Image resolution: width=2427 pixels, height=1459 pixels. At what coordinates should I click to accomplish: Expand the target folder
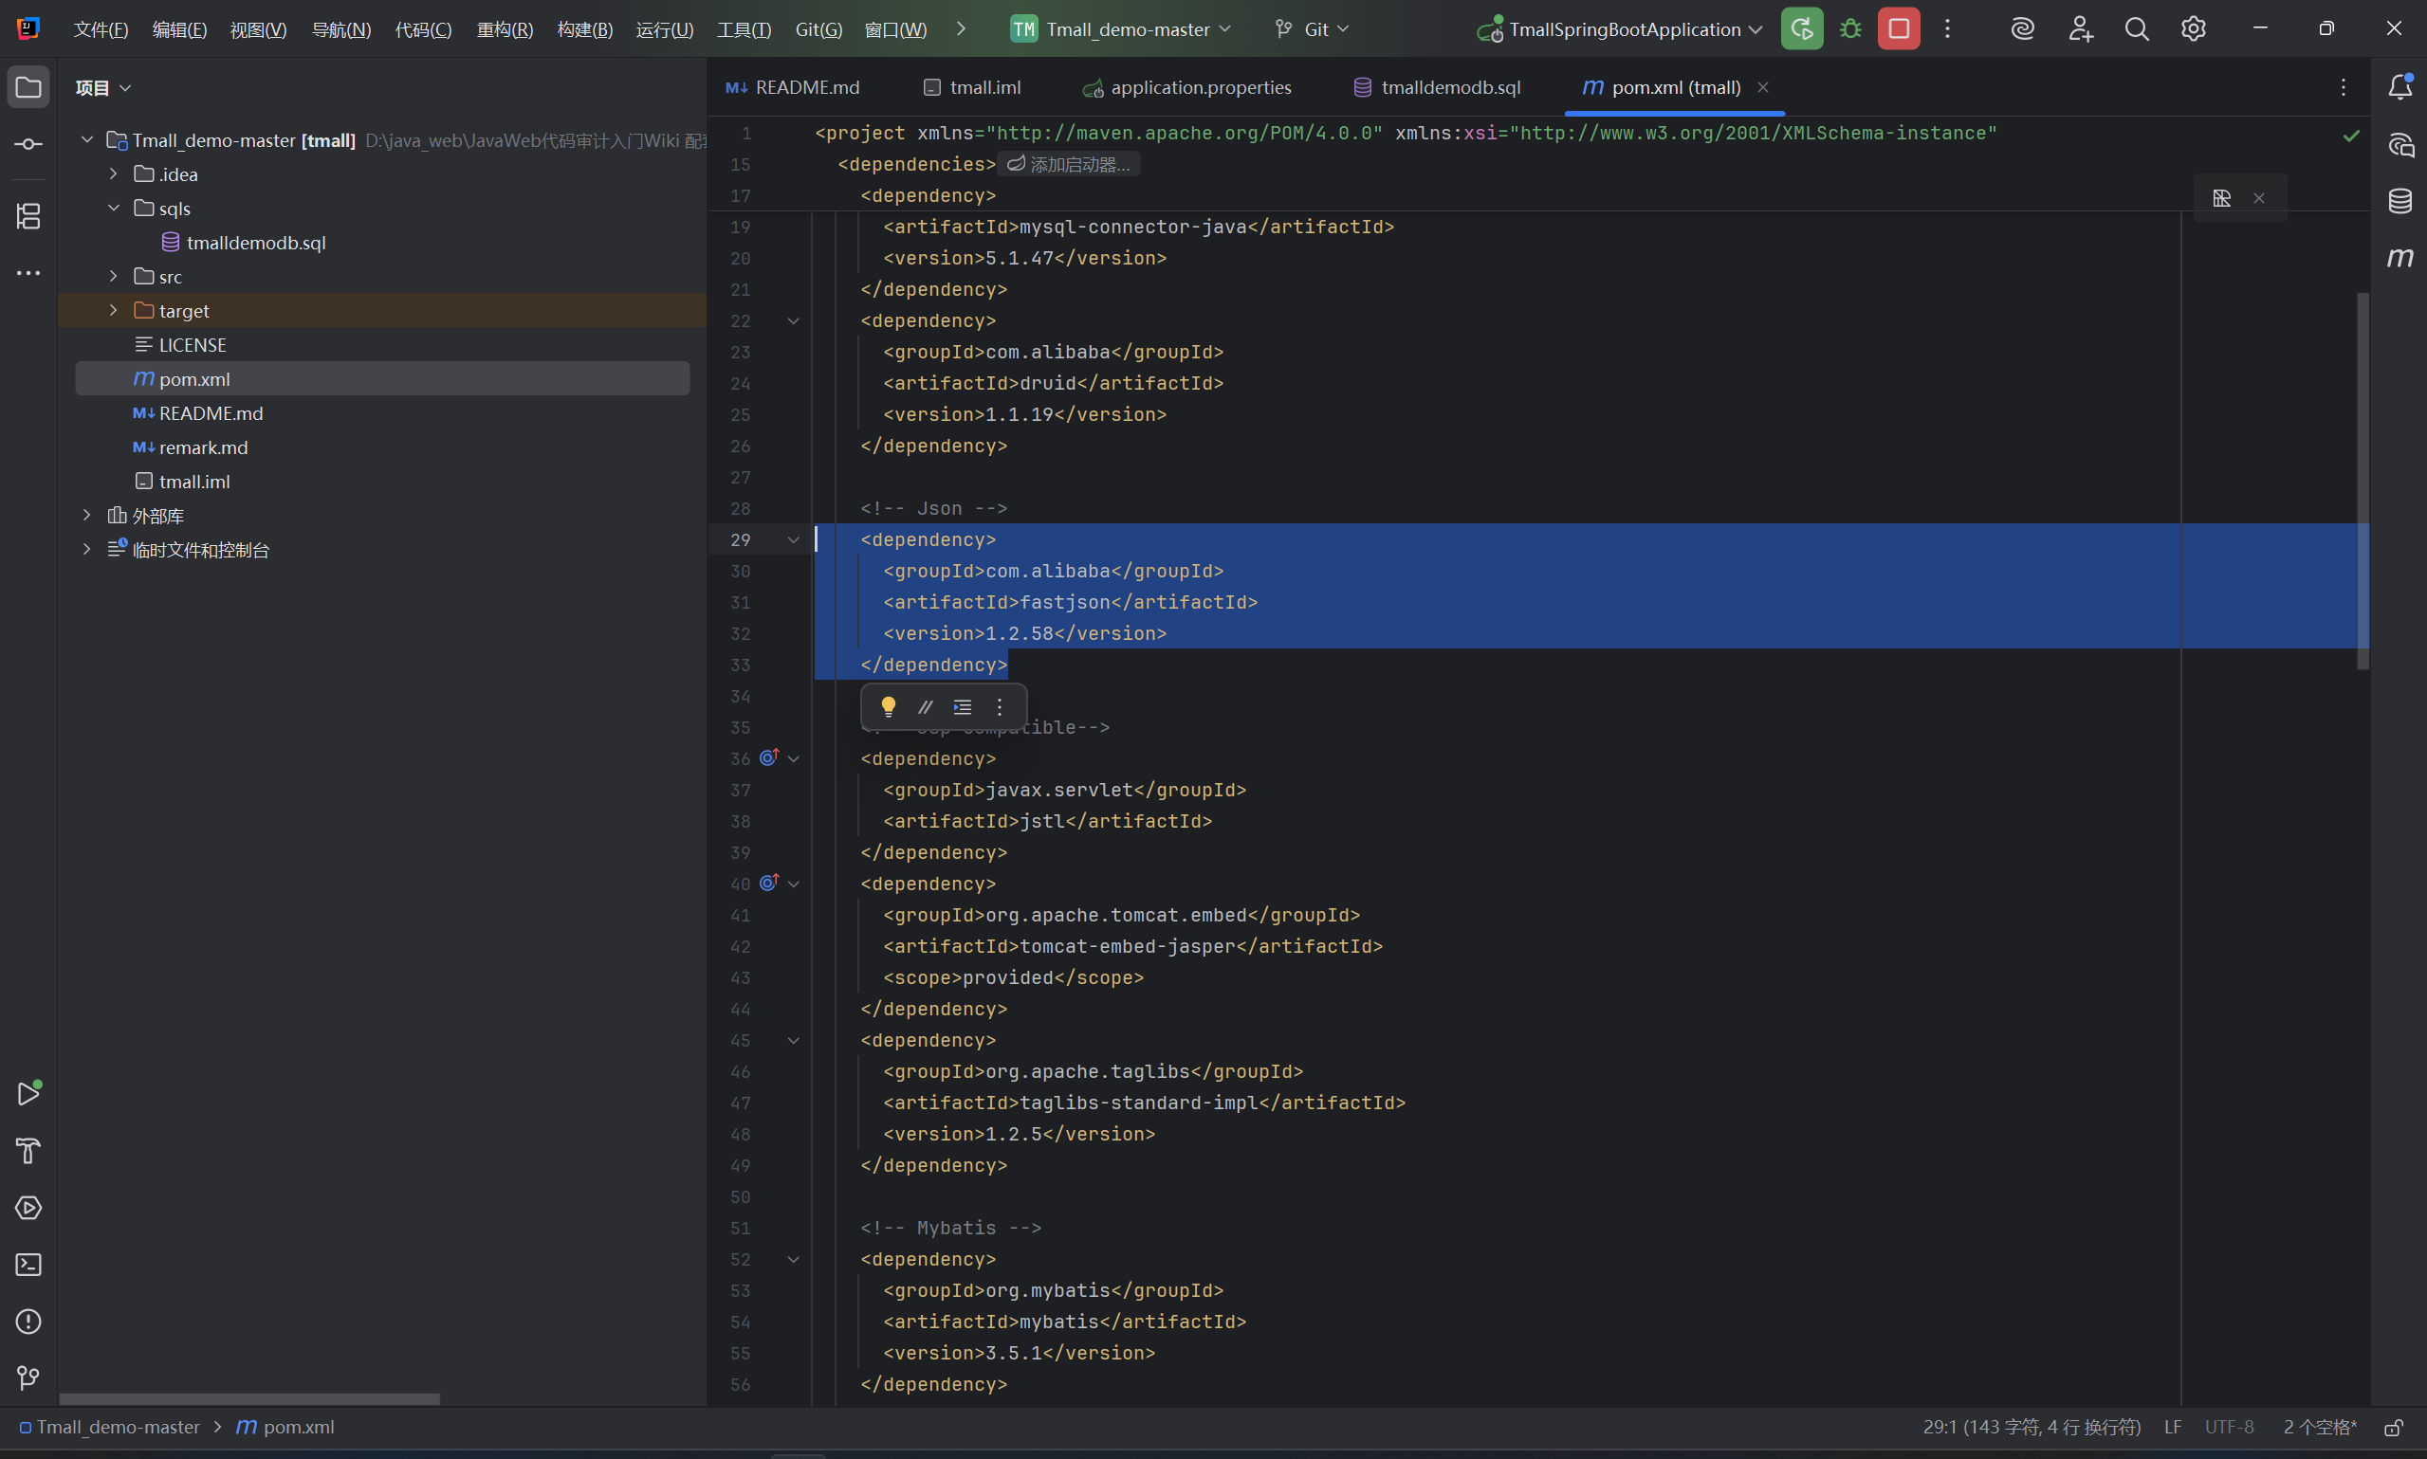click(x=113, y=311)
